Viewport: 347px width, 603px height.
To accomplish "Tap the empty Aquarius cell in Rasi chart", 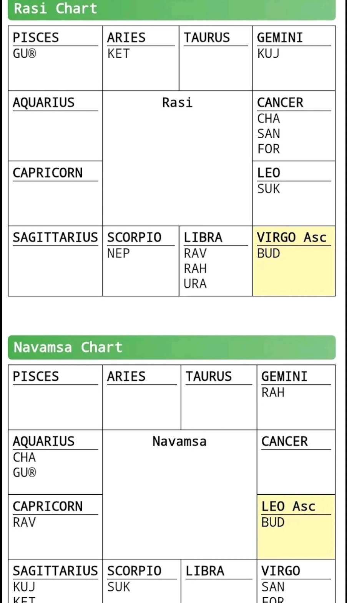I will click(55, 126).
